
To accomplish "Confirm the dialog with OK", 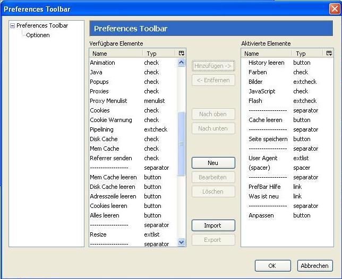I will (272, 266).
